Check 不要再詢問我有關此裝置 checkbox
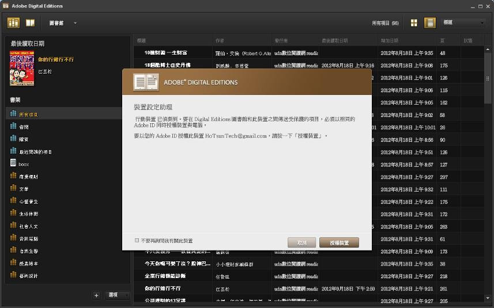Screen dimensions: 494x308 137,241
